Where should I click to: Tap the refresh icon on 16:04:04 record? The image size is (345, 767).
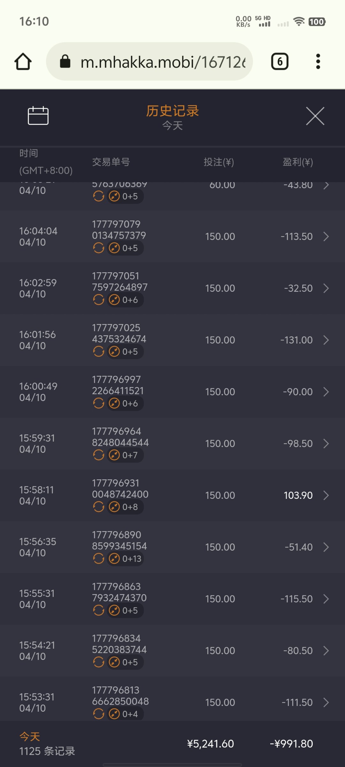99,248
